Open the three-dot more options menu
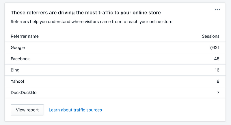231x125 pixels. click(217, 10)
